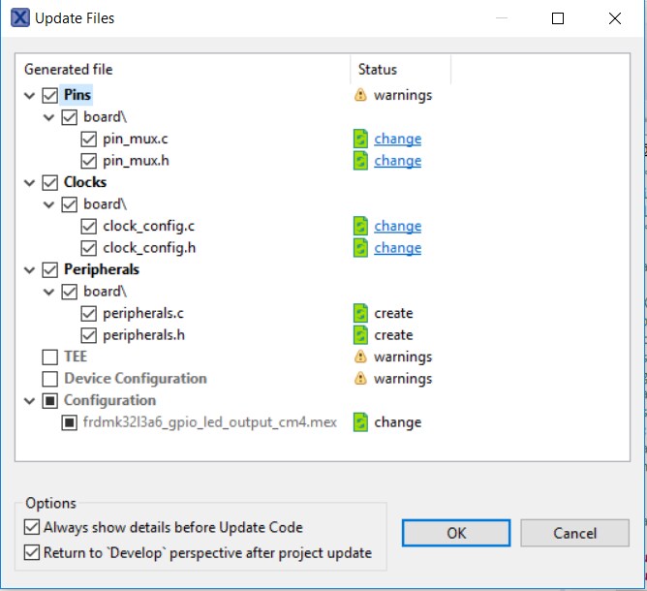The image size is (647, 591).
Task: Open the change link for pin_mux.c
Action: click(x=397, y=139)
